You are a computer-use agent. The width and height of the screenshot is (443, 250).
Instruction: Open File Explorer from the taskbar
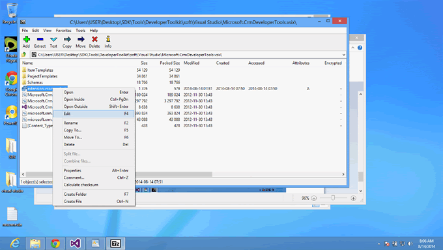pyautogui.click(x=35, y=243)
